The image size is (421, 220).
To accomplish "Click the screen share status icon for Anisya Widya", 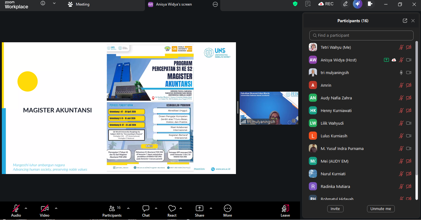I will point(386,60).
